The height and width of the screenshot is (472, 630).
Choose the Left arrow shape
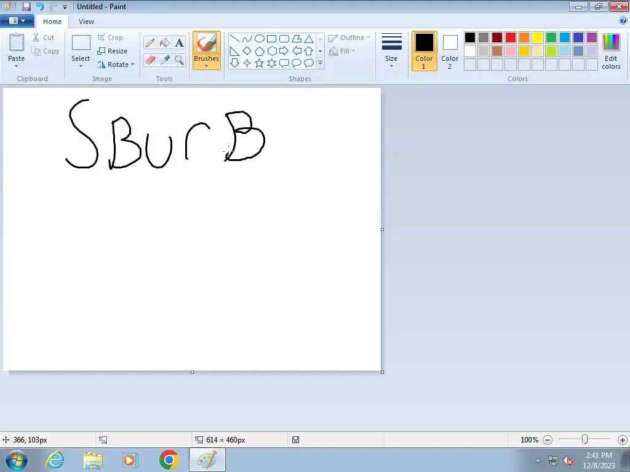(297, 51)
